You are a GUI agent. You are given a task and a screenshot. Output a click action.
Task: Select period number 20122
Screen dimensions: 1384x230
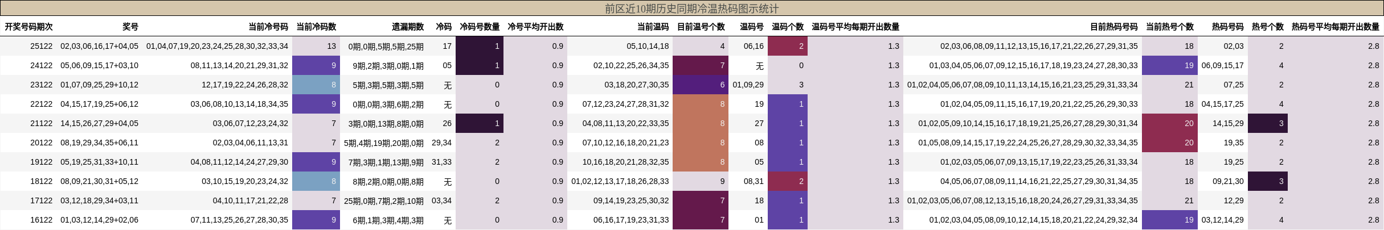41,143
